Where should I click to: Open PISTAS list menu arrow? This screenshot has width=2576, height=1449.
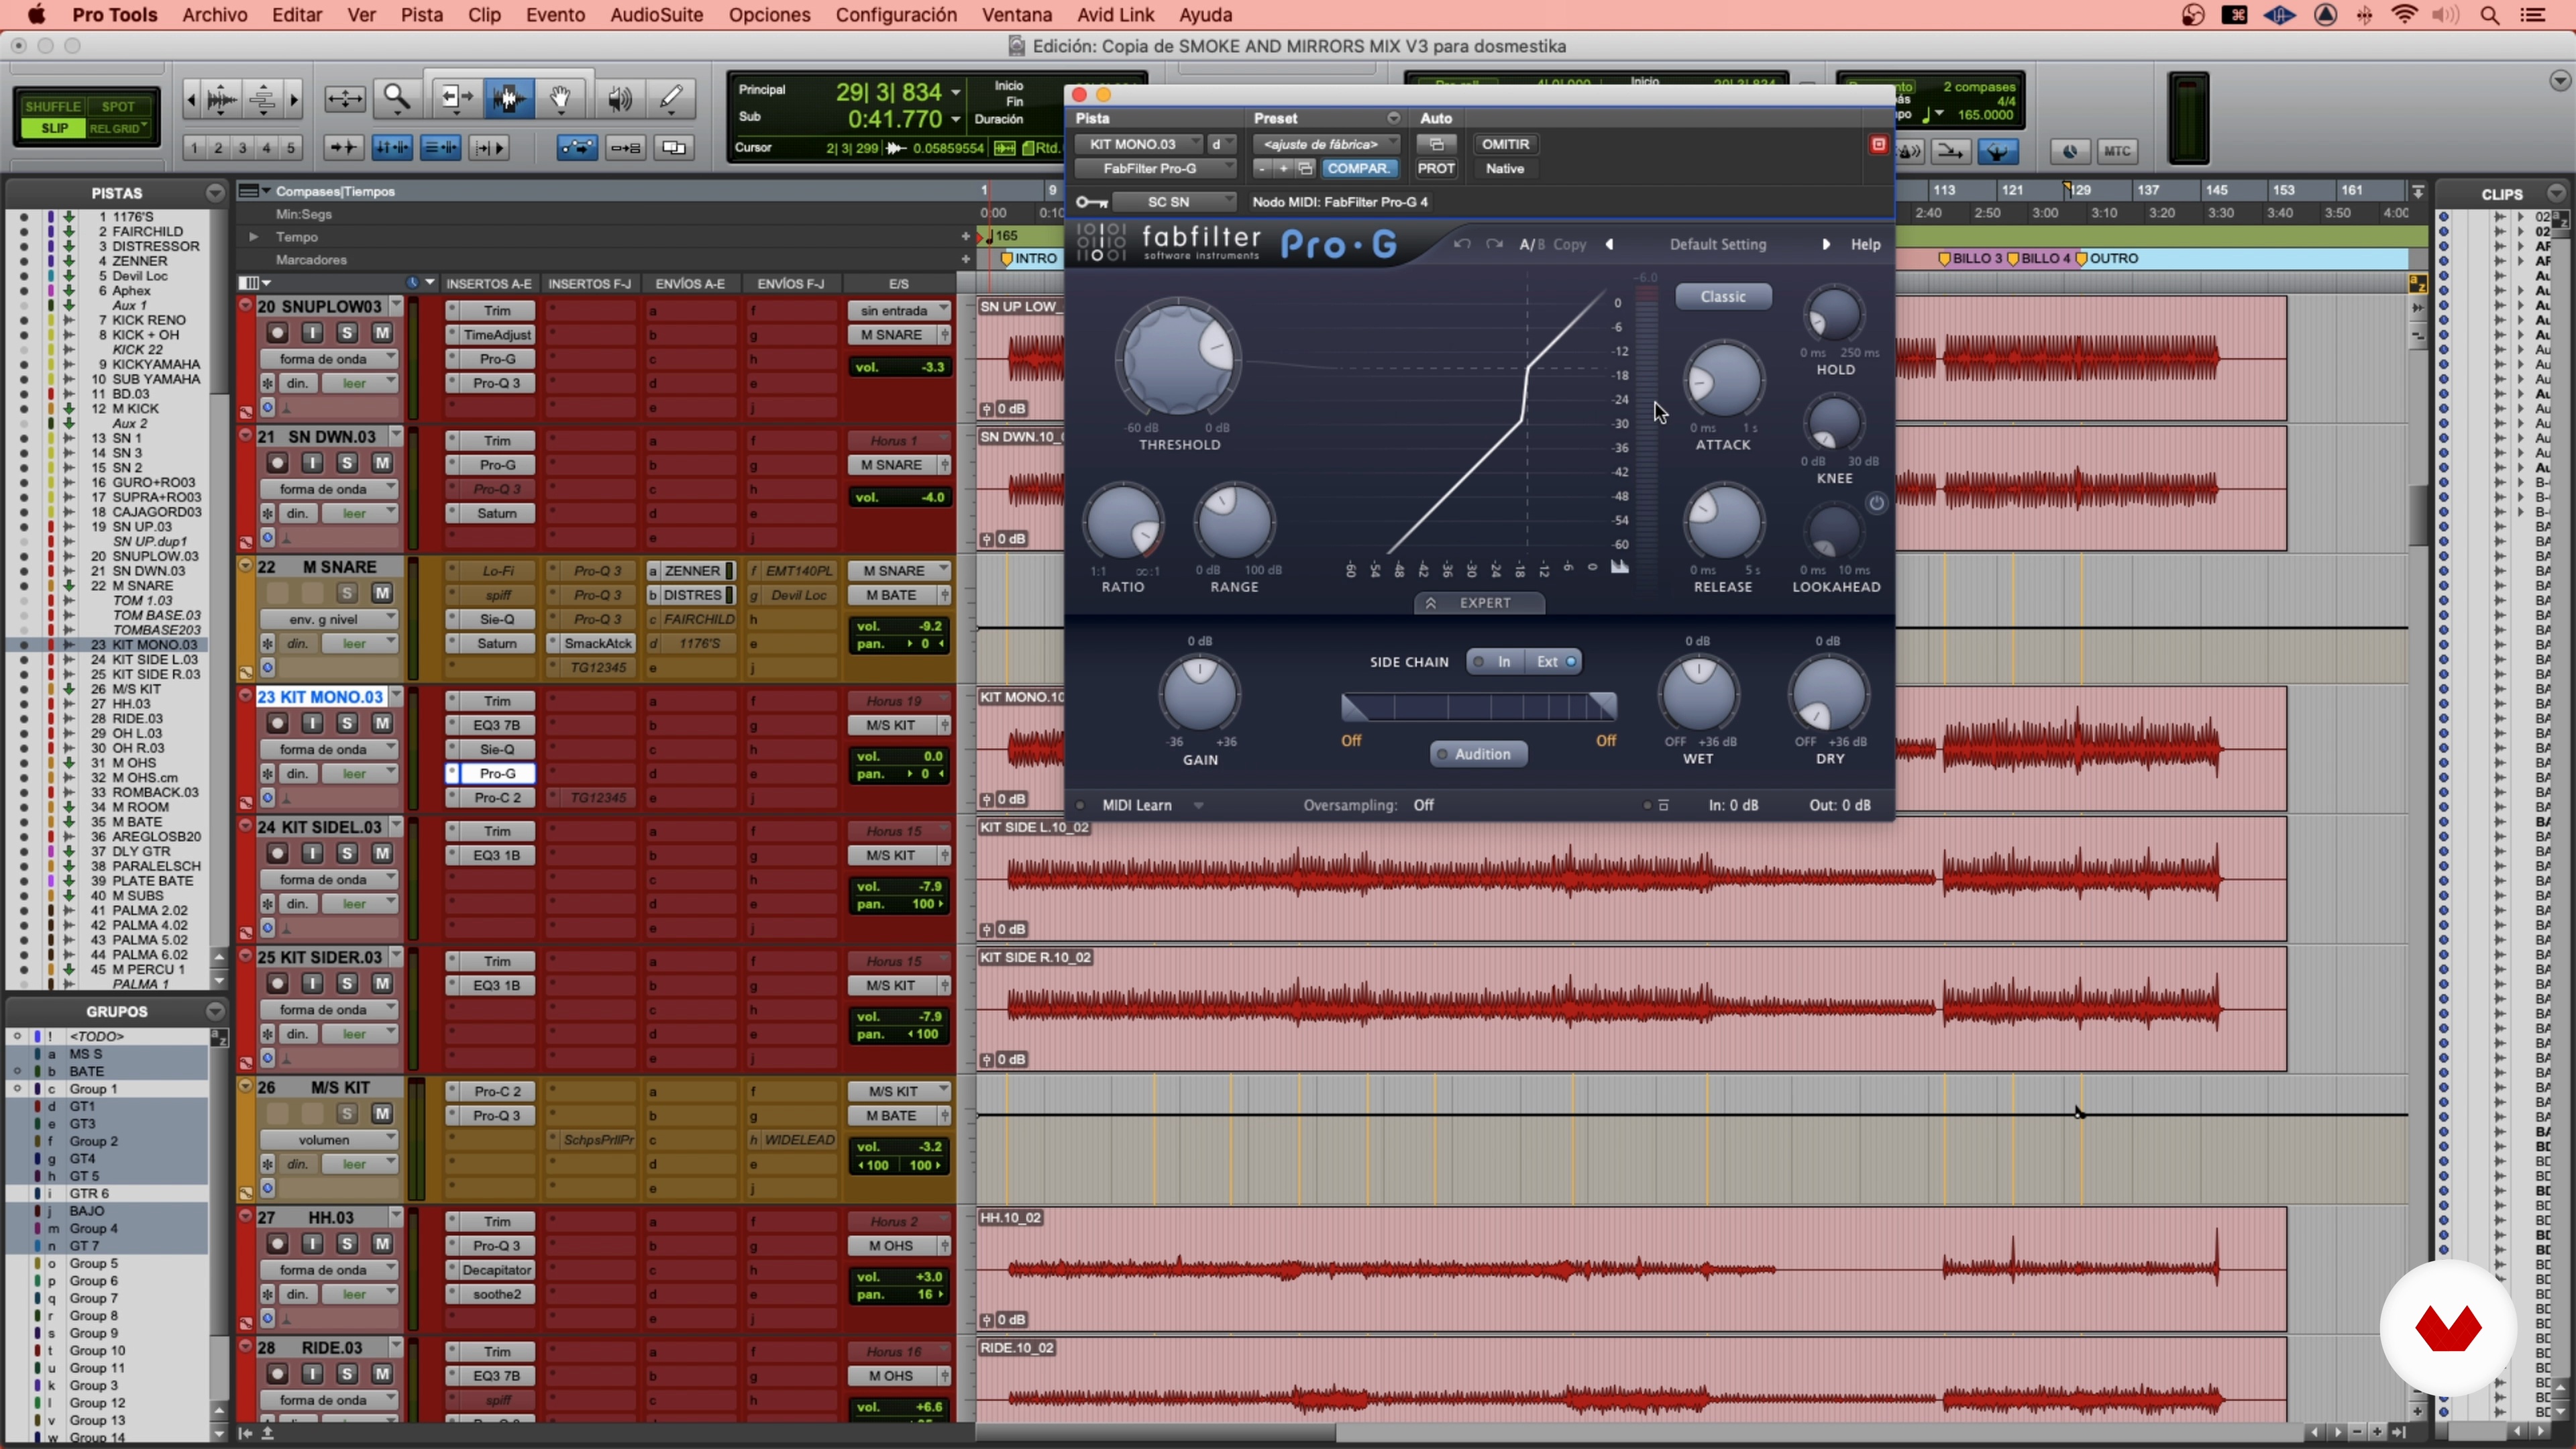(215, 193)
